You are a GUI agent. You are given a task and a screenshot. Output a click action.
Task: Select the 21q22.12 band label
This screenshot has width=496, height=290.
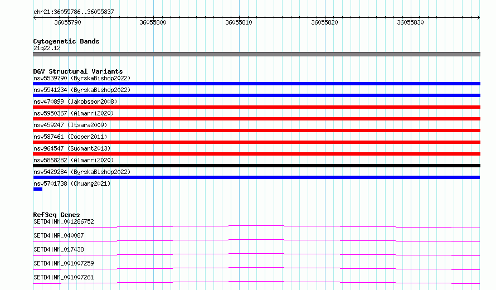click(x=47, y=48)
